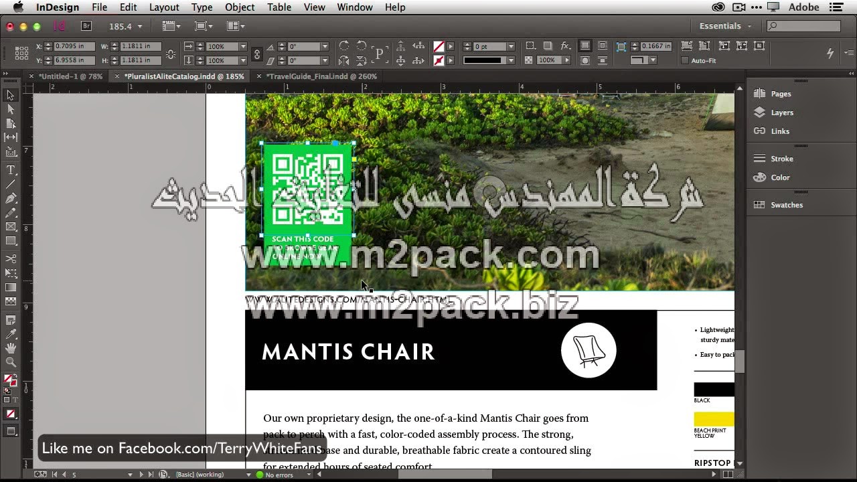
Task: Enable the Auto-Fit checkbox
Action: click(x=684, y=60)
